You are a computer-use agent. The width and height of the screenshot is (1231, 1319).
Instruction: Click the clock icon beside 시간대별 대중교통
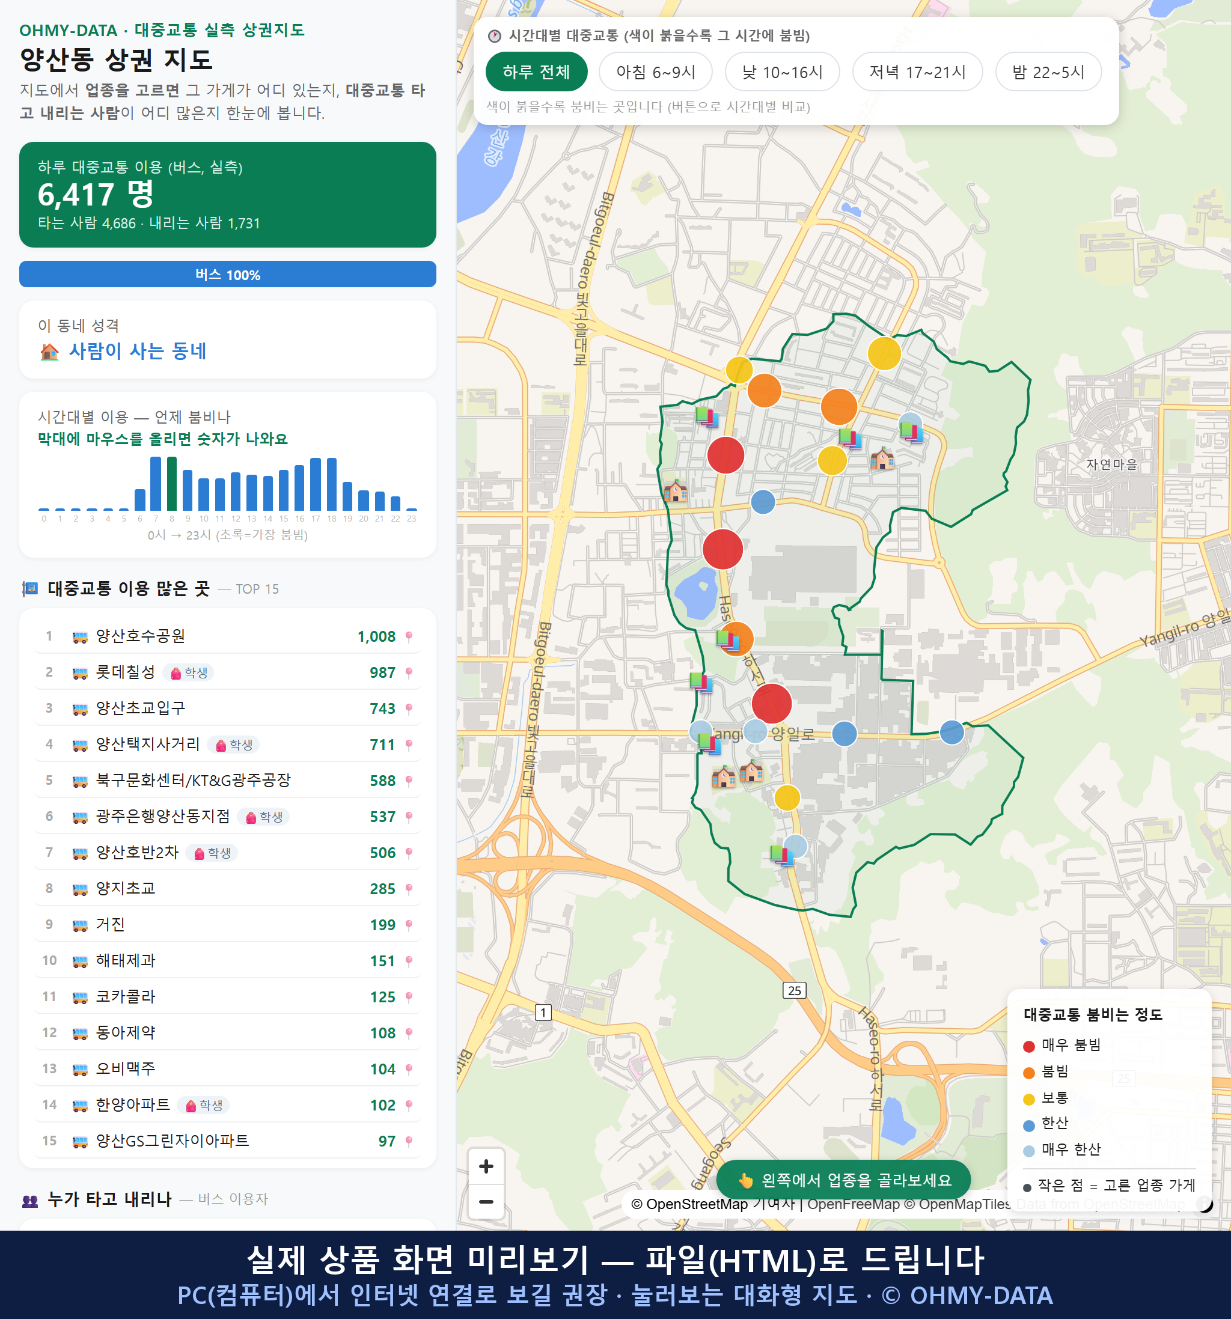point(495,36)
